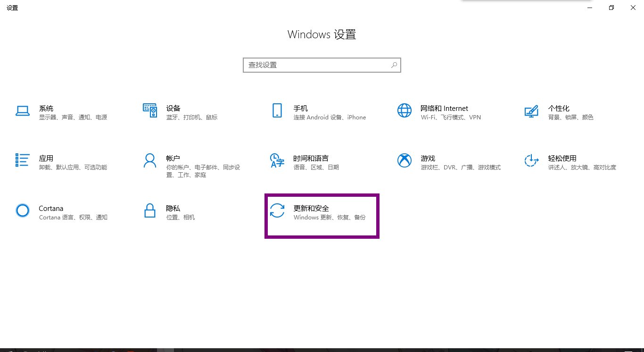This screenshot has width=644, height=352.
Task: Open the 网络和 Internet globe icon
Action: 404,110
